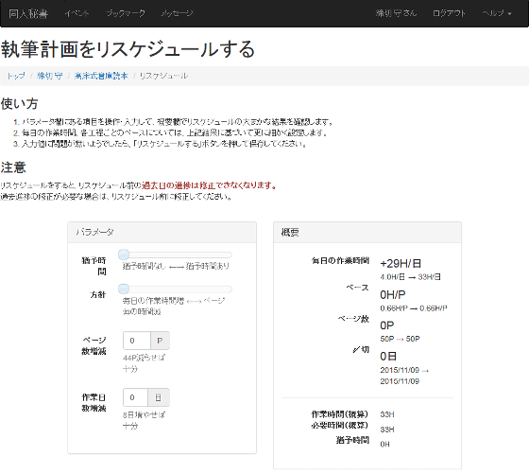Expand the ヘルプ dropdown menu
The width and height of the screenshot is (529, 474).
(497, 13)
